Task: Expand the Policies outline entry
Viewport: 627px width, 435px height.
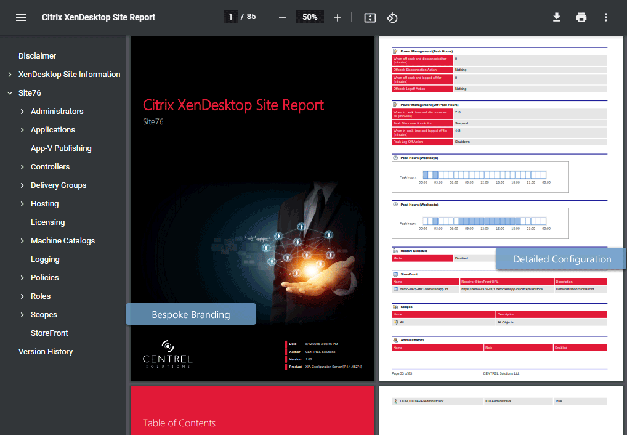Action: pos(22,278)
